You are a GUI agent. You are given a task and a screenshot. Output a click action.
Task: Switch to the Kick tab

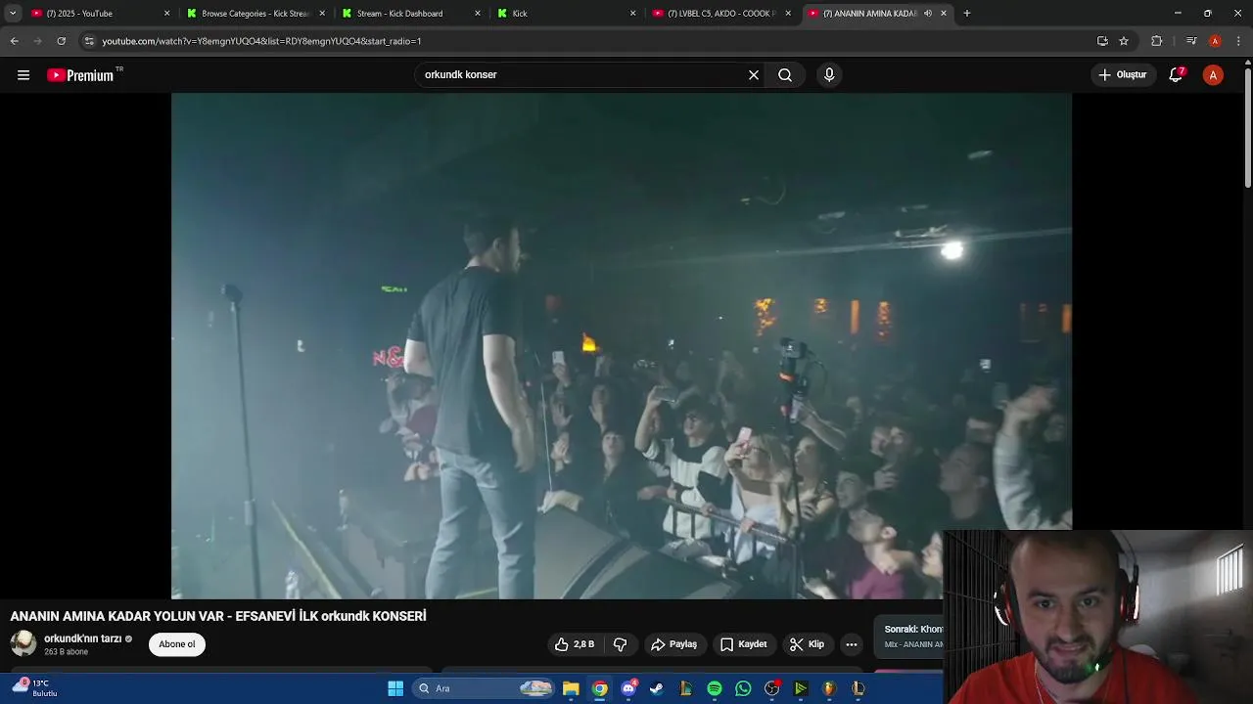[x=565, y=14]
